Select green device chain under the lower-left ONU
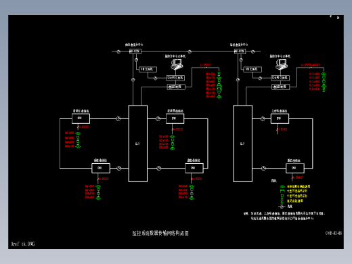The height and width of the screenshot is (264, 352). tap(98, 192)
